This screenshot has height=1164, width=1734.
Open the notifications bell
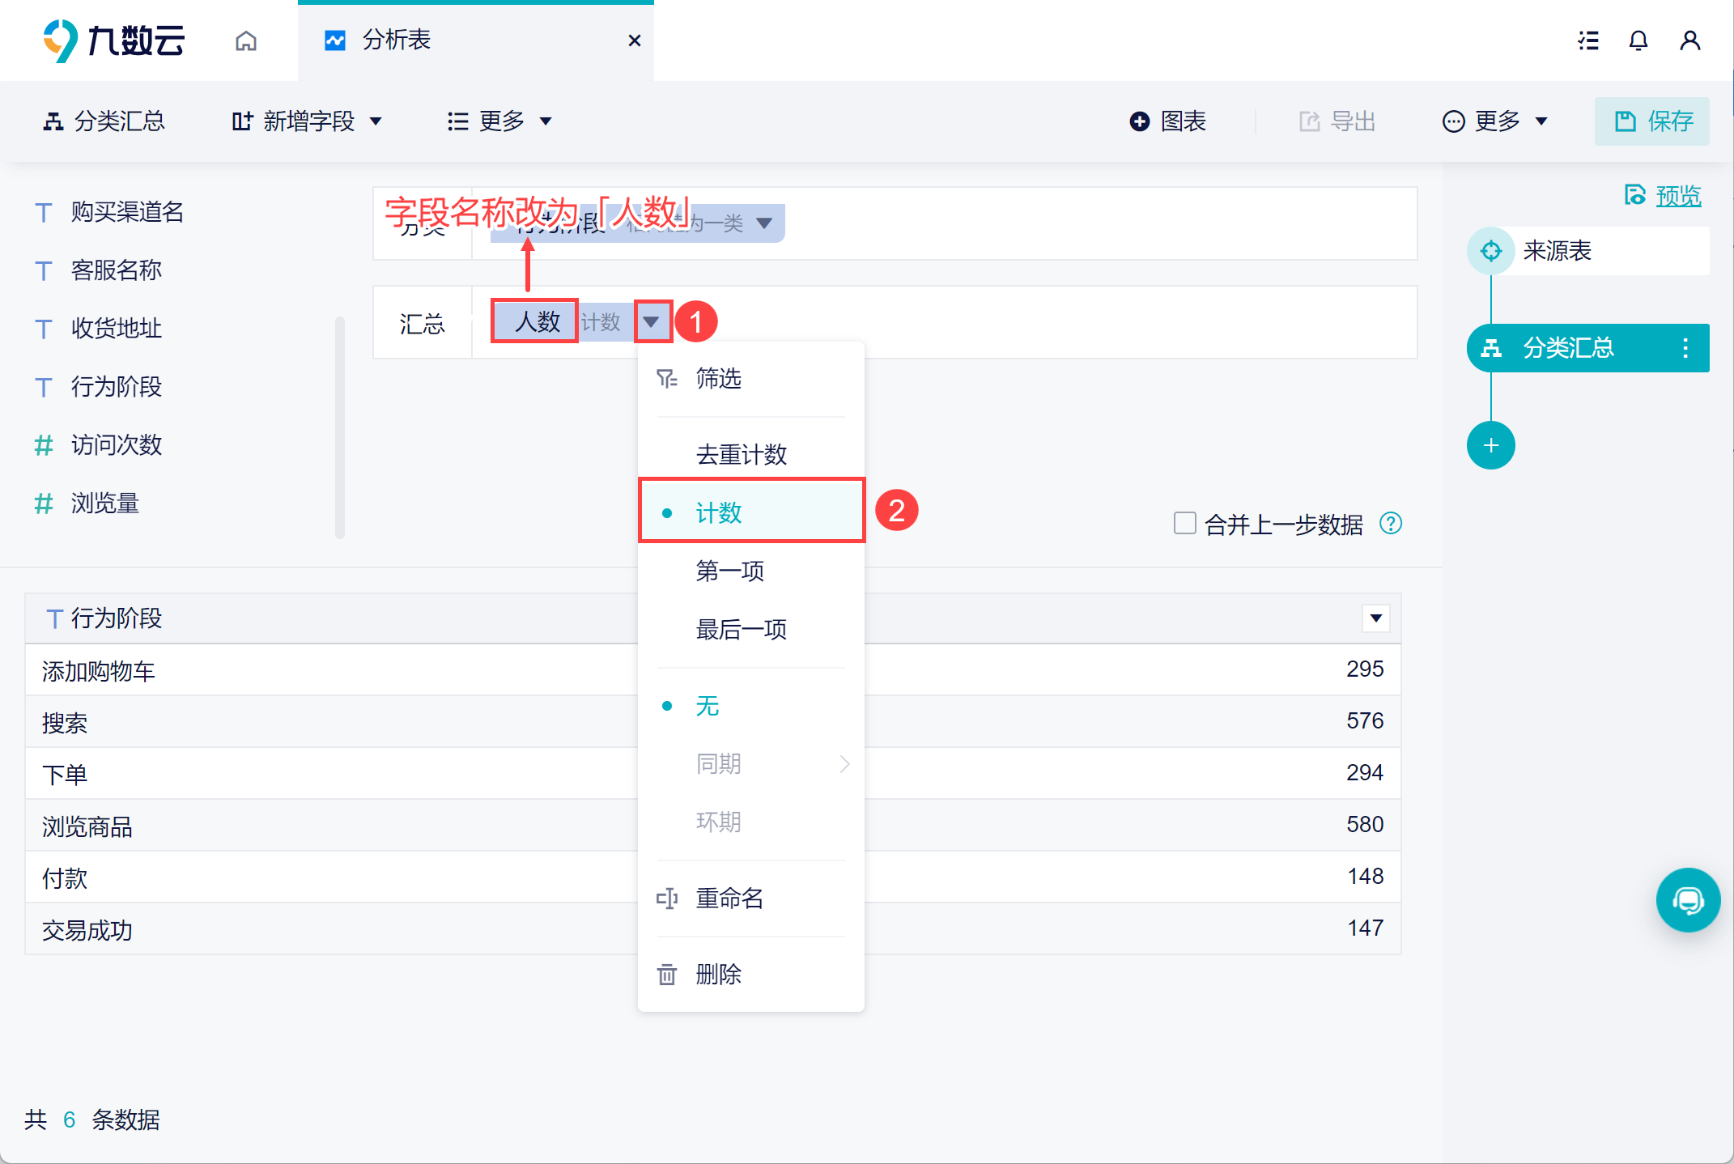pos(1638,40)
